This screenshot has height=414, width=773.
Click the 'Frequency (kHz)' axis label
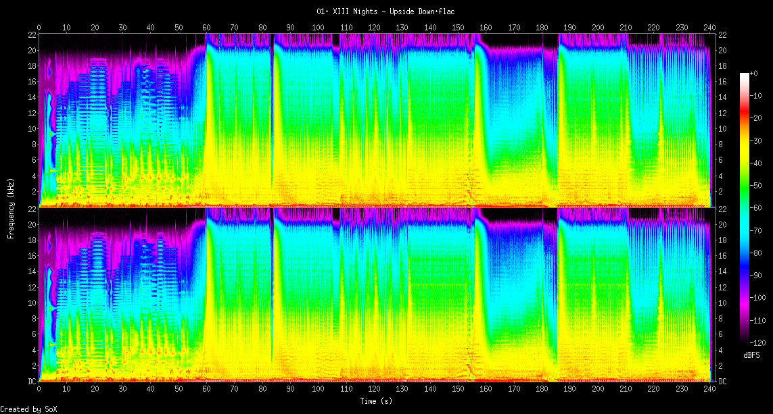tap(11, 209)
